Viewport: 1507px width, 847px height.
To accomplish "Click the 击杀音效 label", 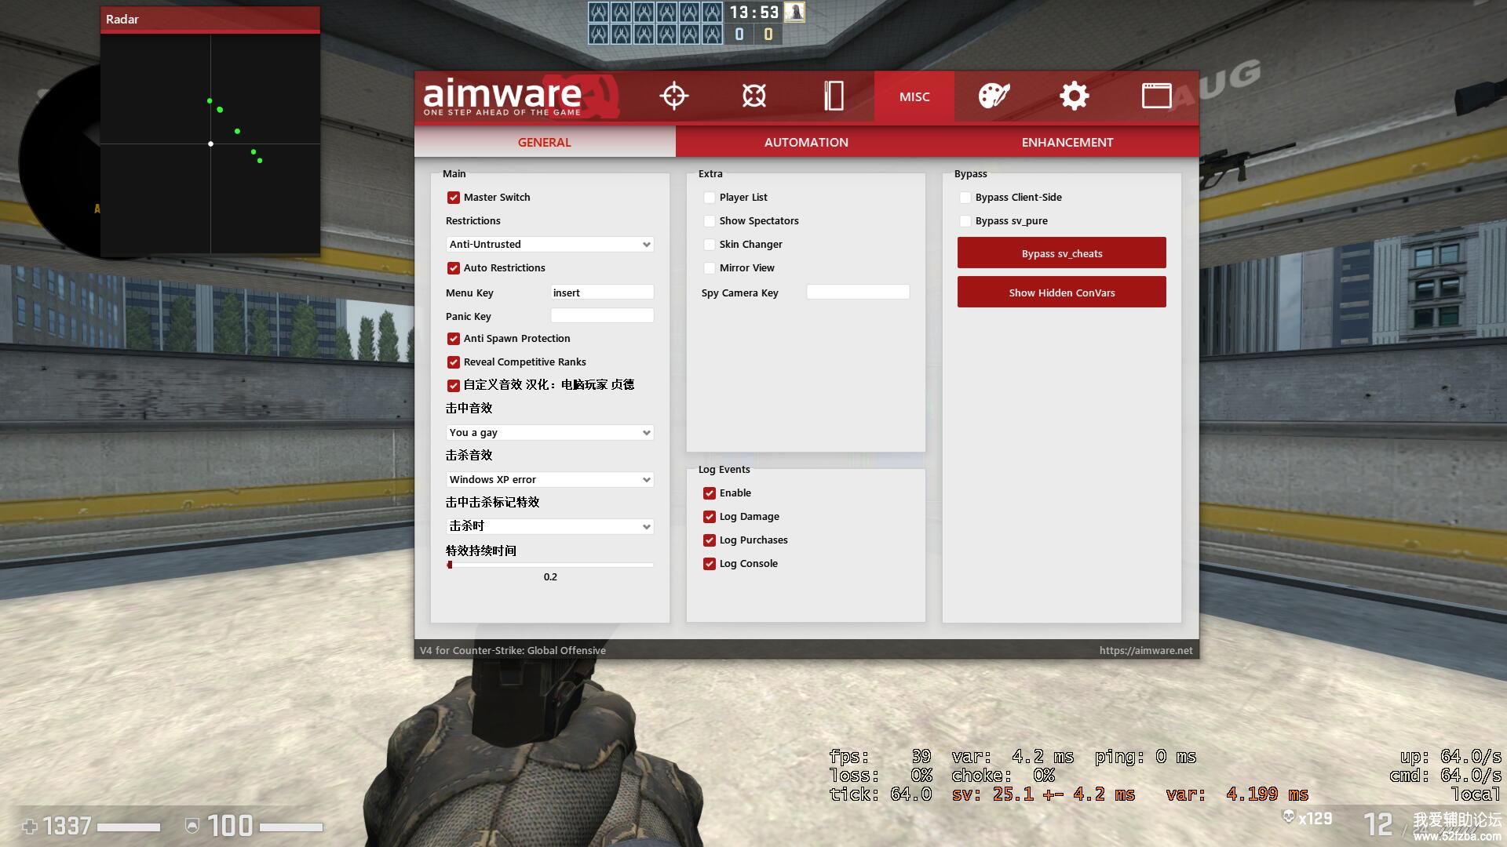I will coord(469,456).
